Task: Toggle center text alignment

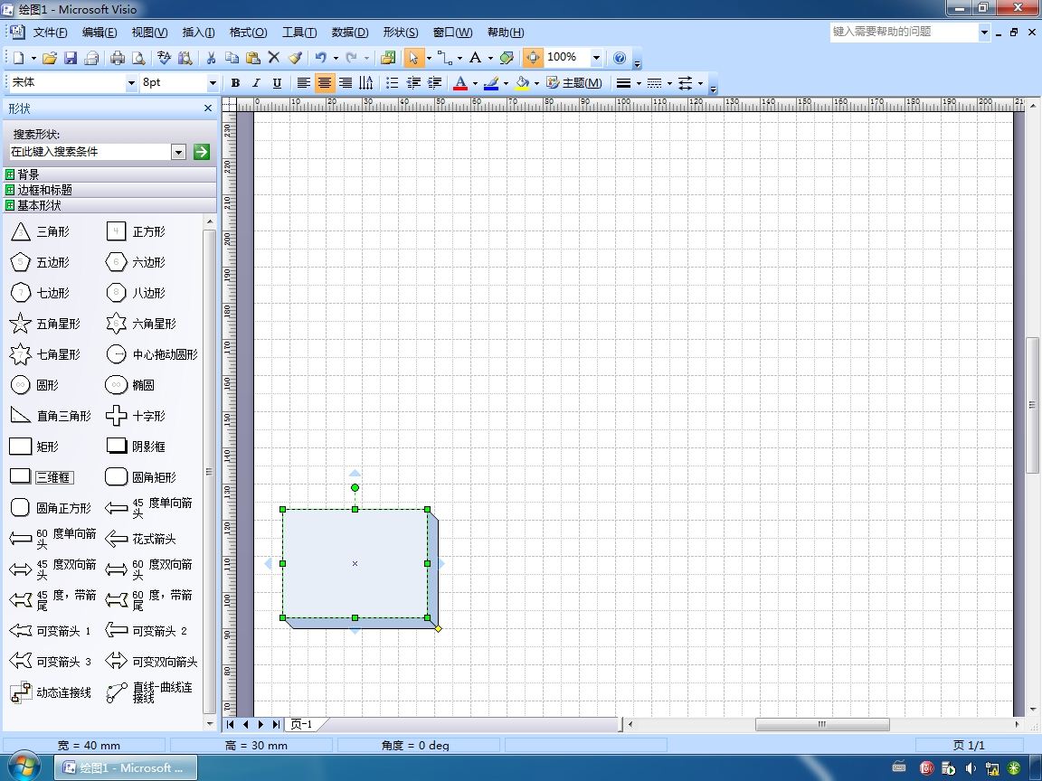Action: 325,83
